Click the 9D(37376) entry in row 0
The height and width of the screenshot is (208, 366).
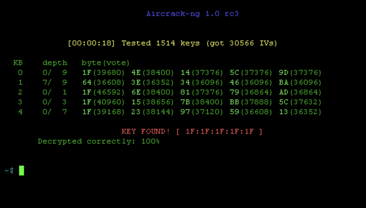click(x=300, y=73)
